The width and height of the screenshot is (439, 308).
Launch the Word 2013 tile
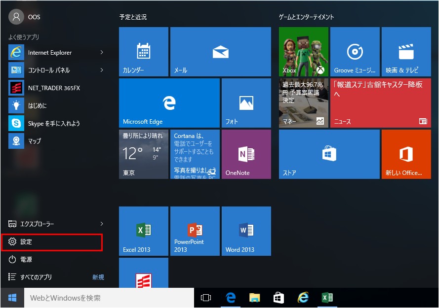point(246,231)
